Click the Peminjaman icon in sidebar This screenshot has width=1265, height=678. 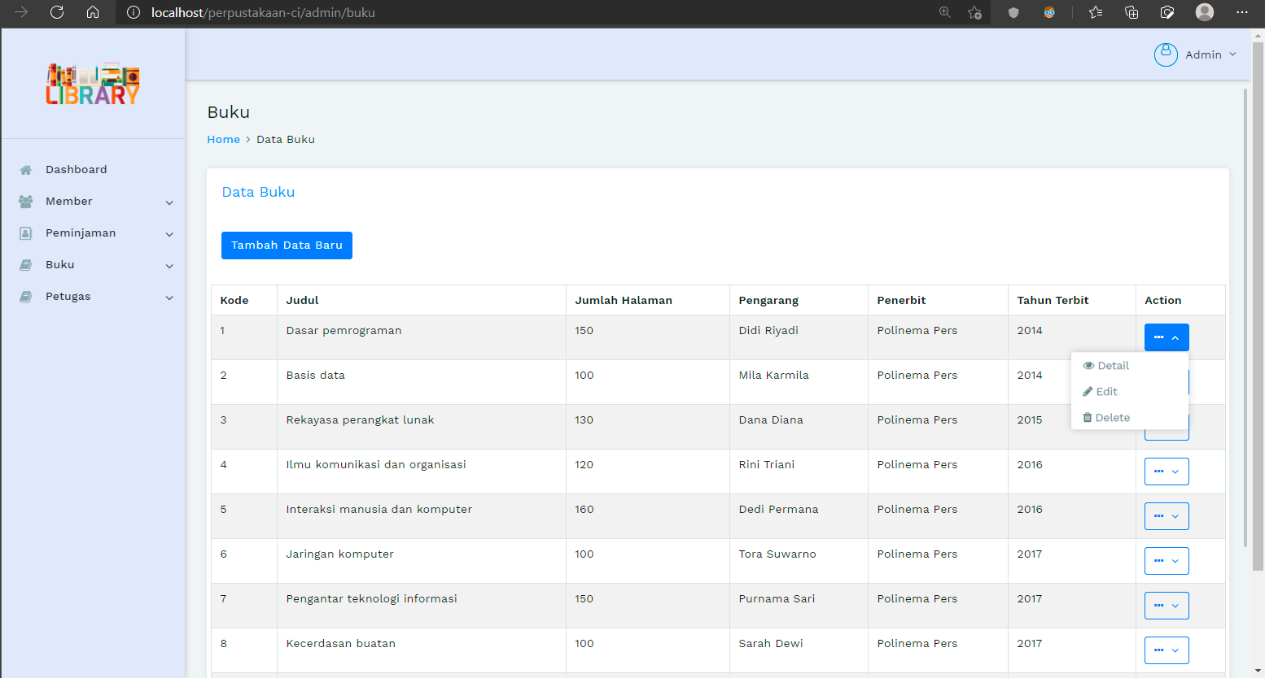point(26,233)
